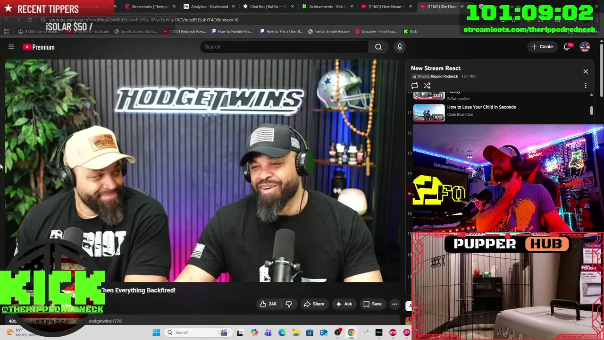Screen dimensions: 604x340
Task: Click the YouTube search magnifier button
Action: click(x=378, y=47)
